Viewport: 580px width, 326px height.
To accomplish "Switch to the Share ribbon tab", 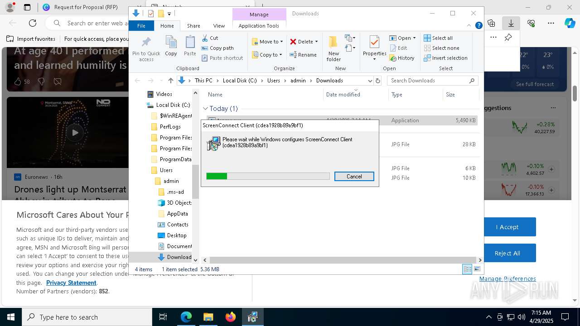I will pyautogui.click(x=193, y=26).
